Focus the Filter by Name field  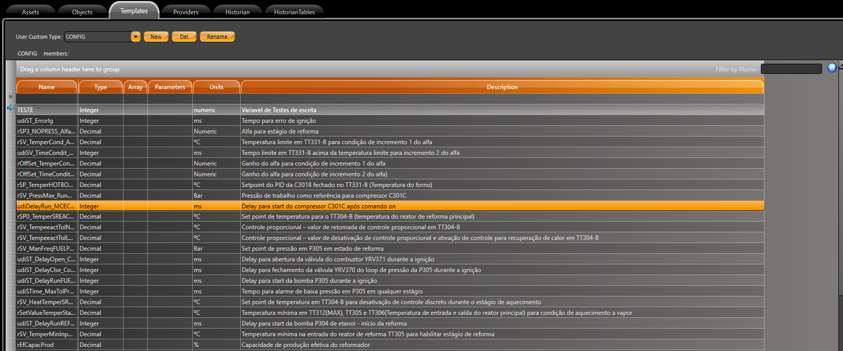click(791, 69)
